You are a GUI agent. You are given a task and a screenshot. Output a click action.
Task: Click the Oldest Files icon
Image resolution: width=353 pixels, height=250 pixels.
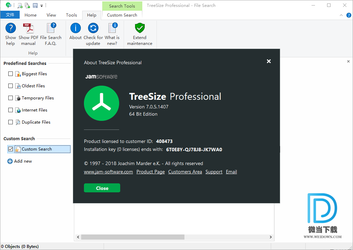click(x=18, y=86)
